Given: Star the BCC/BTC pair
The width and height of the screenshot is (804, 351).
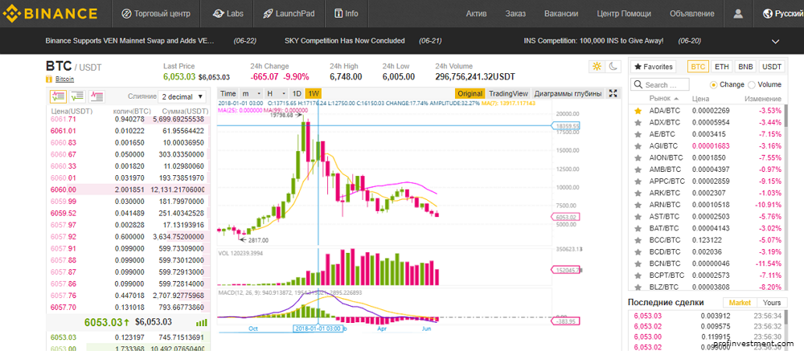Looking at the screenshot, I should point(638,240).
